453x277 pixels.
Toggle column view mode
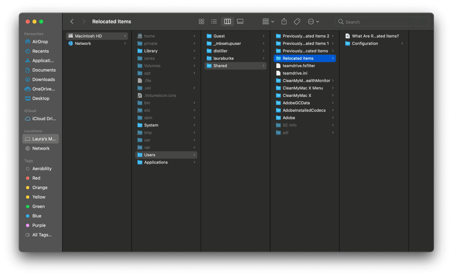point(227,21)
